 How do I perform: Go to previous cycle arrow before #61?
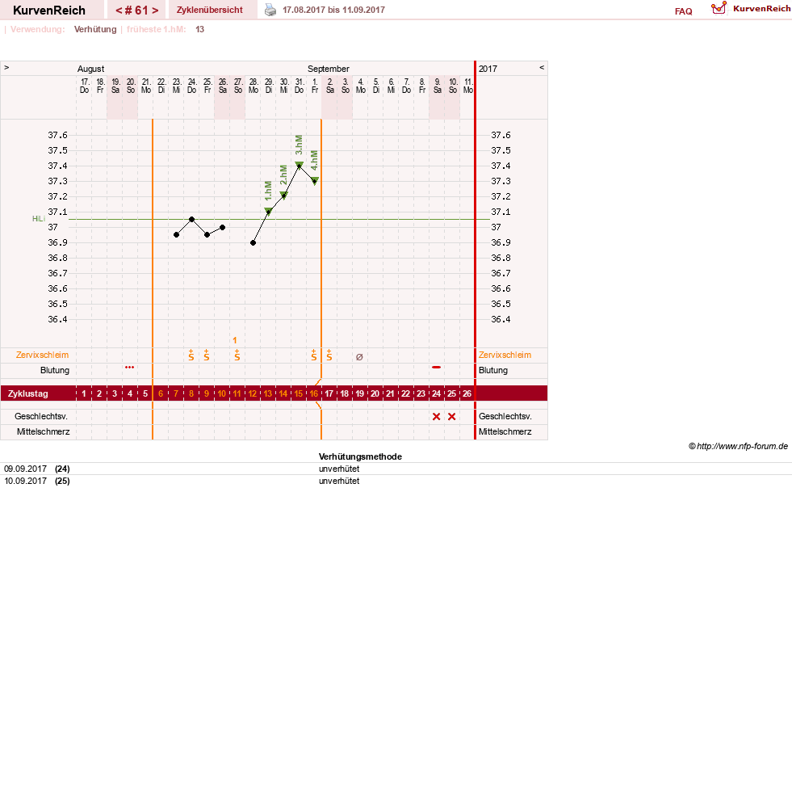point(119,11)
